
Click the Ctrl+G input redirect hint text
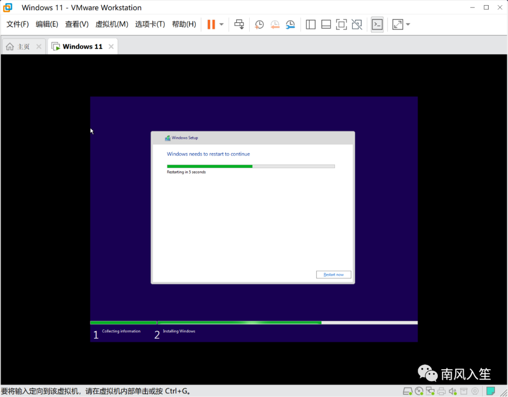click(96, 391)
